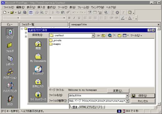Click the default.htm filename field
The width and height of the screenshot is (162, 114).
97,96
